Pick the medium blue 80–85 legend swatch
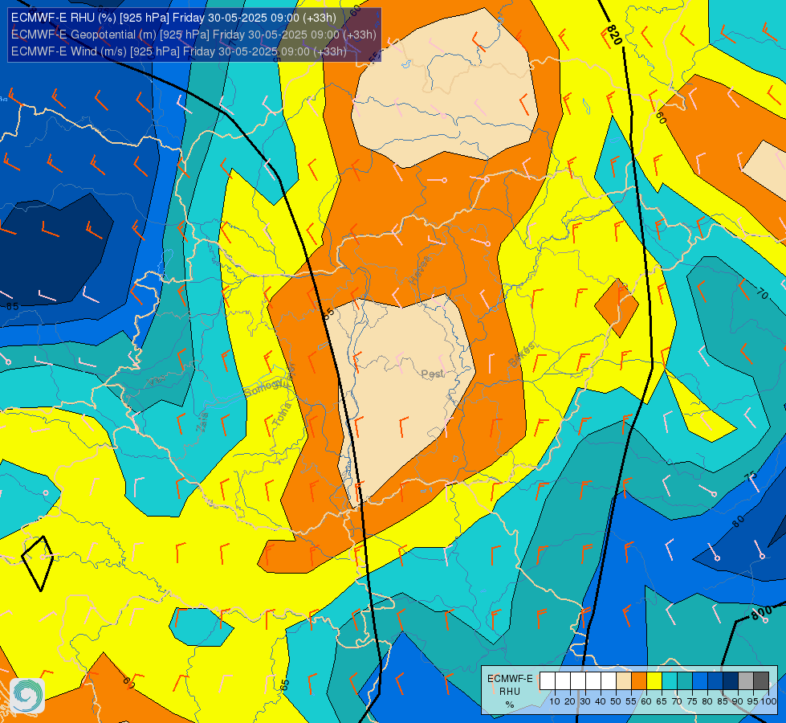786x723 pixels. [715, 681]
